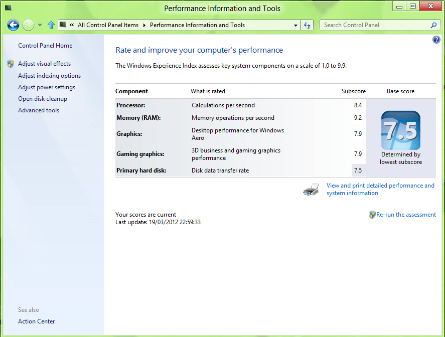This screenshot has height=337, width=445.
Task: Click 'Determined by lowest subscore' caption
Action: (401, 158)
